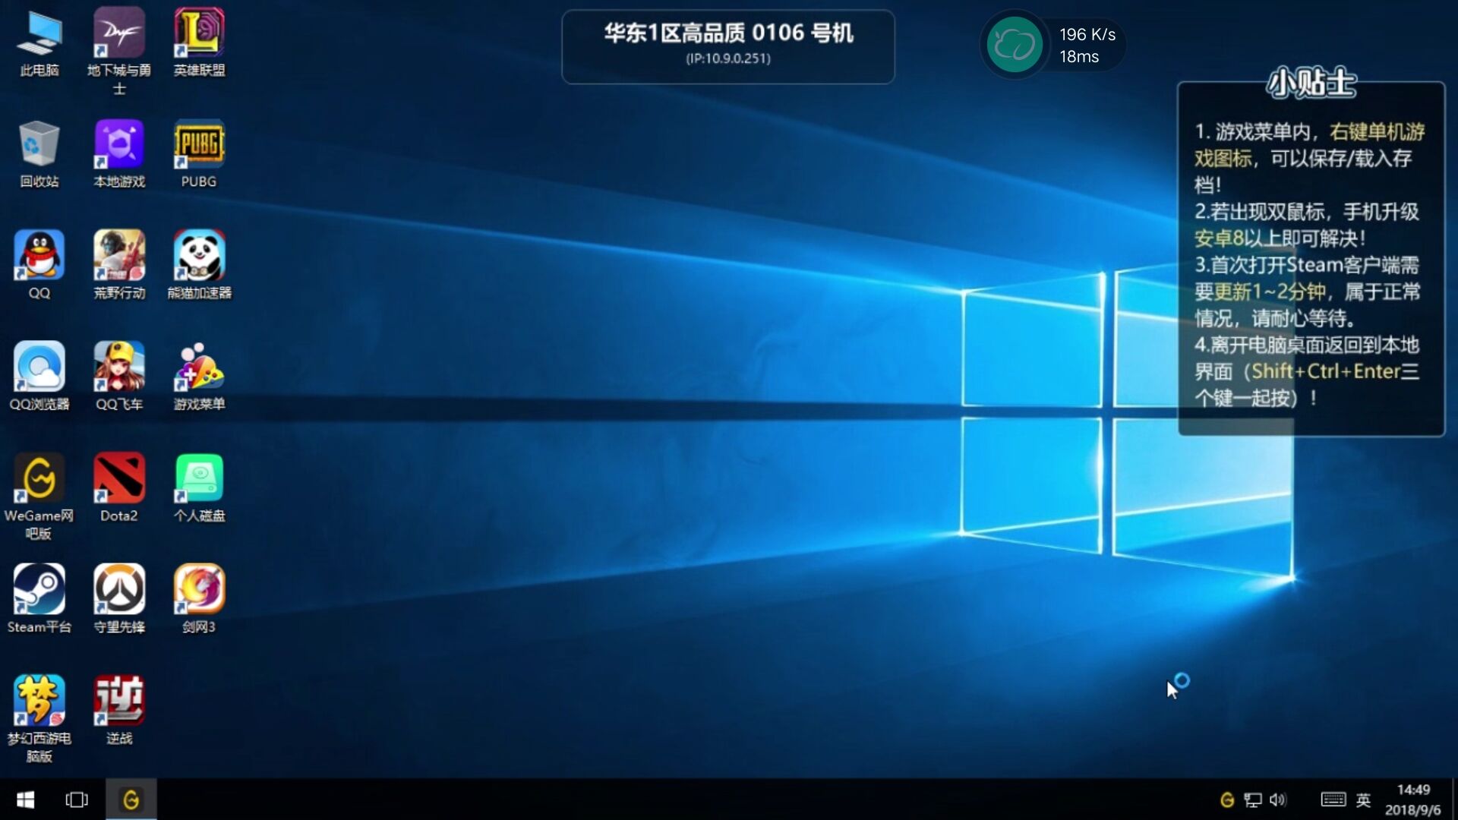The height and width of the screenshot is (820, 1458).
Task: Launch 地下城与勇士 (DNF) shortcut
Action: click(x=119, y=52)
